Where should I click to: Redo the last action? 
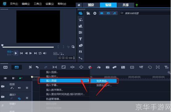[x=46, y=67]
